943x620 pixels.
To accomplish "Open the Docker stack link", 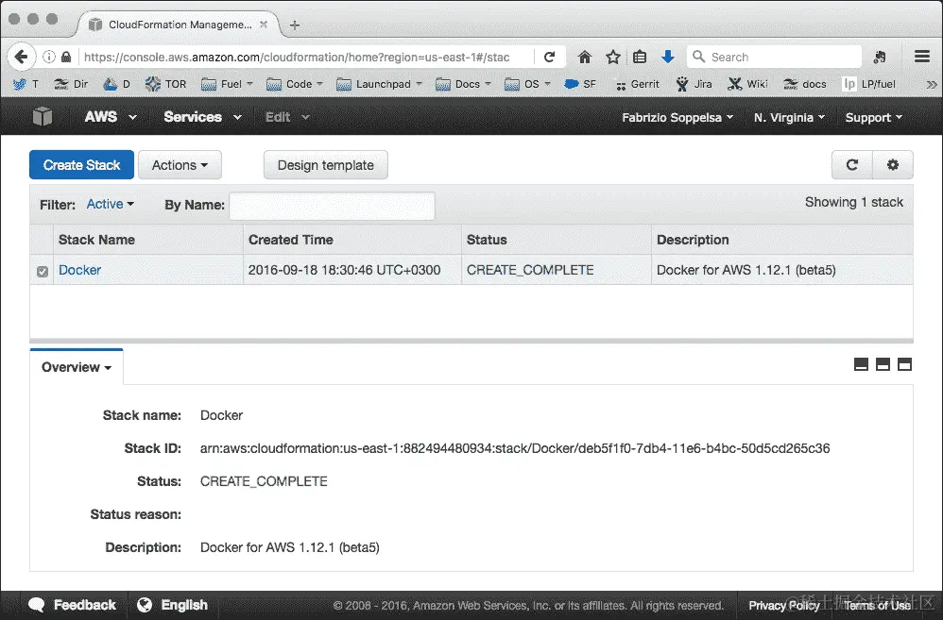I will 79,270.
